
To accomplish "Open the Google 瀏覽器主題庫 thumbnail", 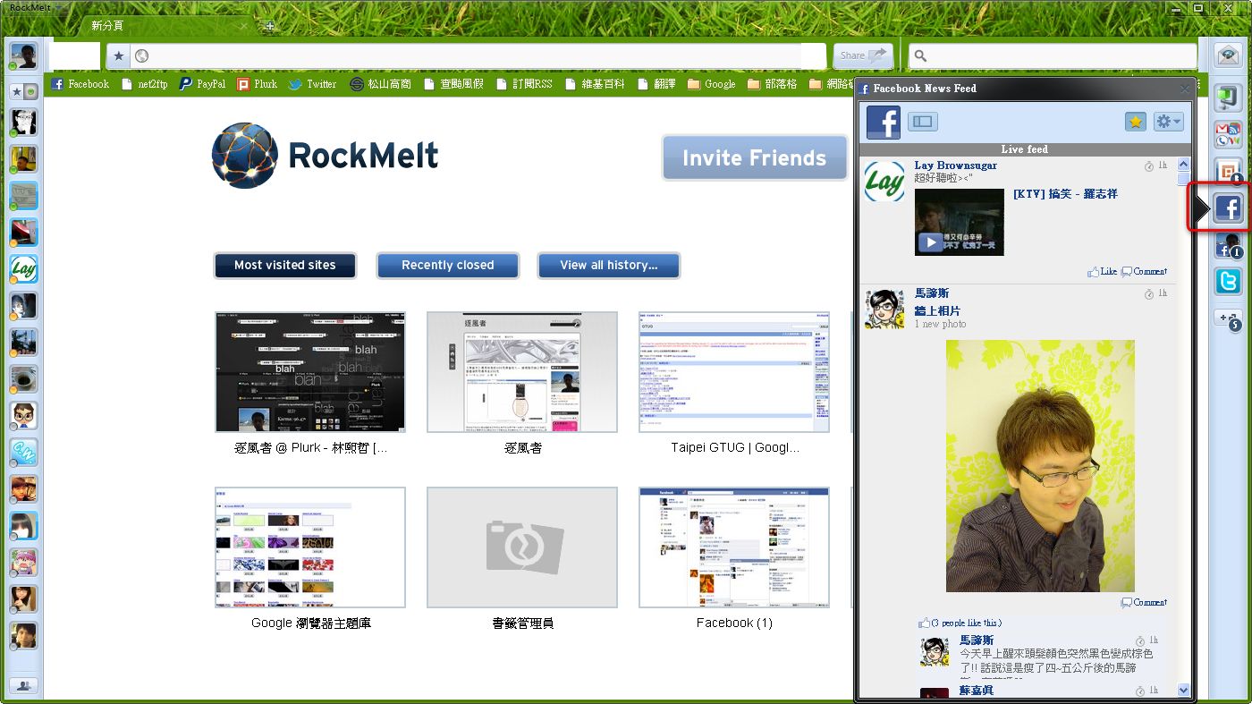I will pos(310,547).
